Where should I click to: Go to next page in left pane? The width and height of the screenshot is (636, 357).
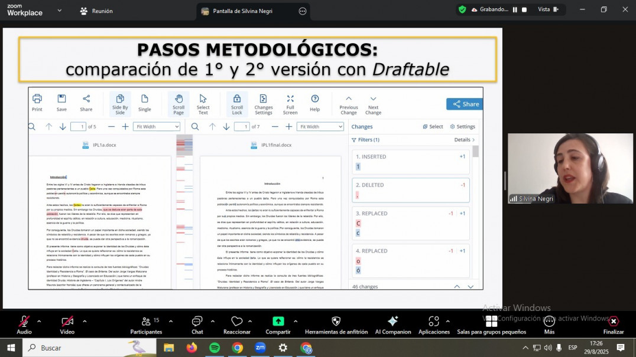point(63,127)
